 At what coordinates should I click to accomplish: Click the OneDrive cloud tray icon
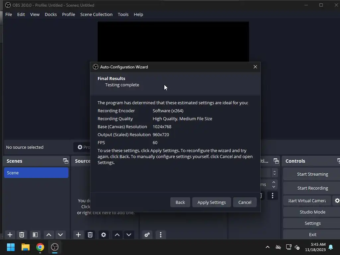tap(278, 247)
